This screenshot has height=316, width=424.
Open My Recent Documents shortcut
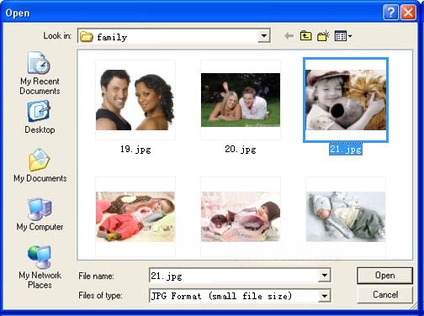pyautogui.click(x=40, y=73)
